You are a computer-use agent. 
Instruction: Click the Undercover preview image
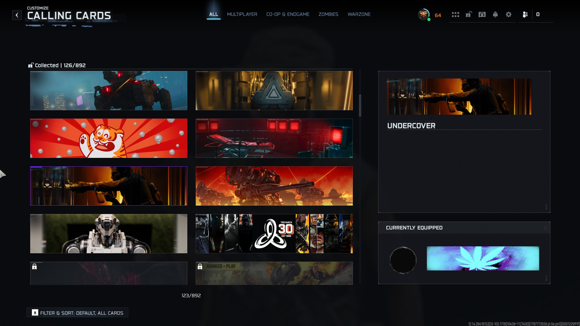pos(459,97)
